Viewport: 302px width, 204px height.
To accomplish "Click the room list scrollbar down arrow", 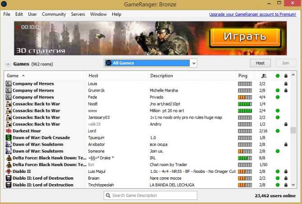I will tap(293, 185).
